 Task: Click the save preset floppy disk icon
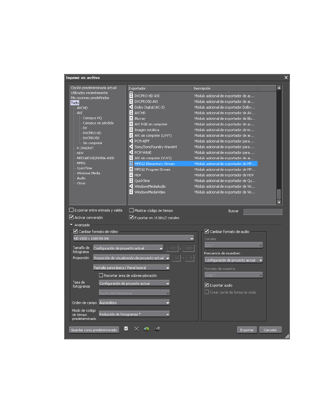point(126,329)
